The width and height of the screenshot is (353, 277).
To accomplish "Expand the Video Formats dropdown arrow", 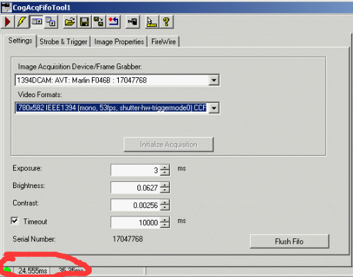I will pyautogui.click(x=214, y=108).
